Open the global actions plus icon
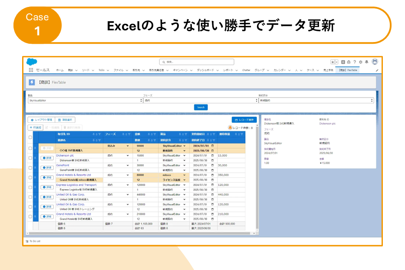The image size is (405, 270). (343, 62)
